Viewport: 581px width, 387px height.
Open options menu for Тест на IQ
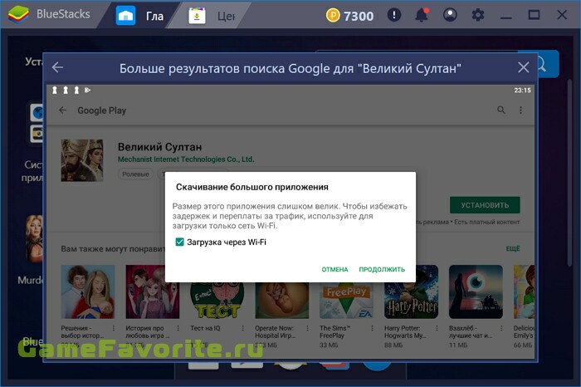[x=242, y=328]
